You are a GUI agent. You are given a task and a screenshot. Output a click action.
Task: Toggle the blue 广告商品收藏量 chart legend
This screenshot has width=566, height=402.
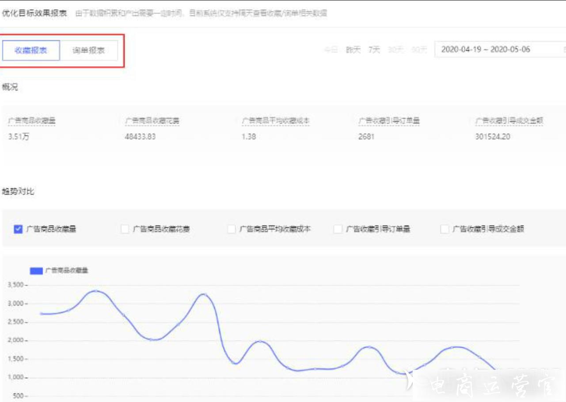59,271
